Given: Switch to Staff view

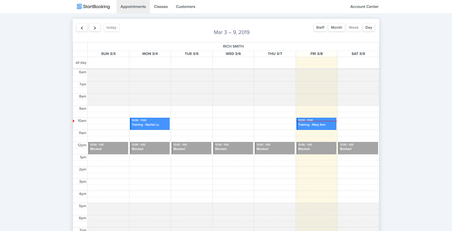Looking at the screenshot, I should point(320,28).
